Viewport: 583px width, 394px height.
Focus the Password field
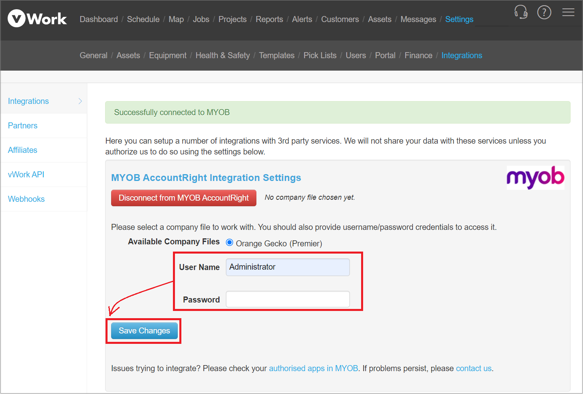coord(288,299)
